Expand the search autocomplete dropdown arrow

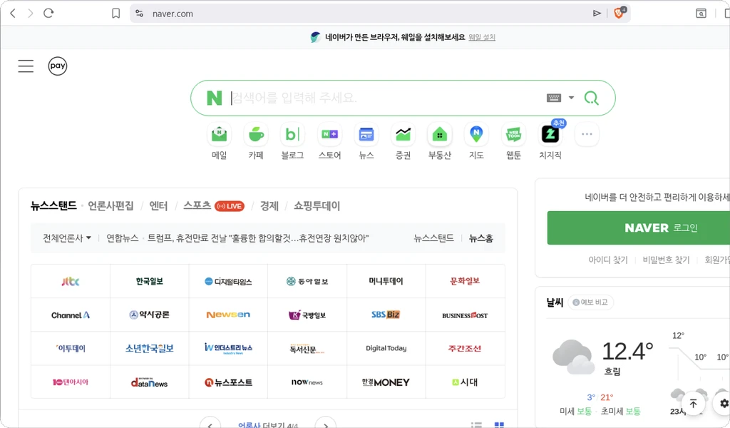coord(571,98)
